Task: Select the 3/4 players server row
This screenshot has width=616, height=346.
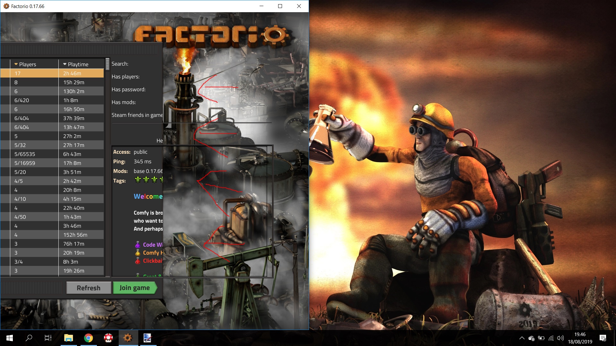Action: pos(52,262)
